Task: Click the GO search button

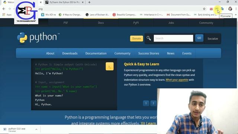Action: [x=199, y=38]
